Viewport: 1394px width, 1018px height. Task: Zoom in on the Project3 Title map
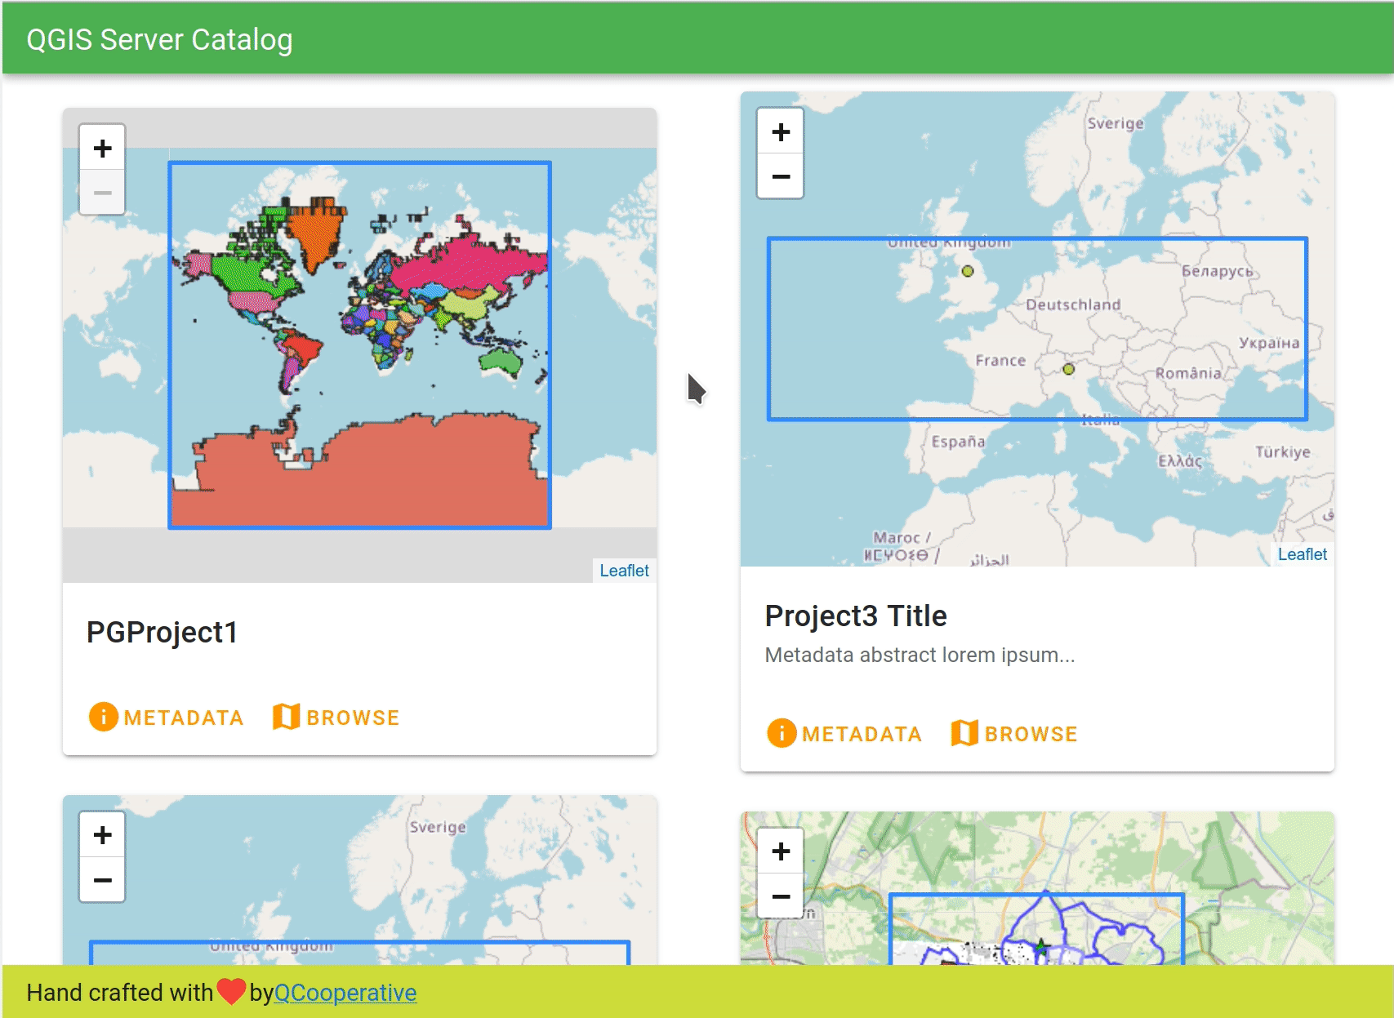pyautogui.click(x=781, y=132)
